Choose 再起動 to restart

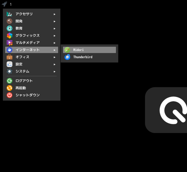click(x=32, y=88)
